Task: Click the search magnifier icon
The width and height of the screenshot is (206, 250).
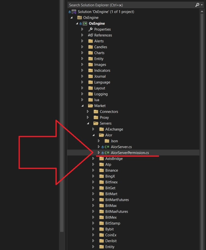Action: (197, 5)
